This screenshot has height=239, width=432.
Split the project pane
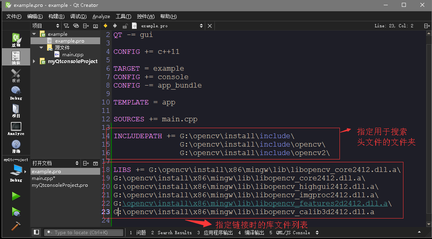tap(86, 26)
